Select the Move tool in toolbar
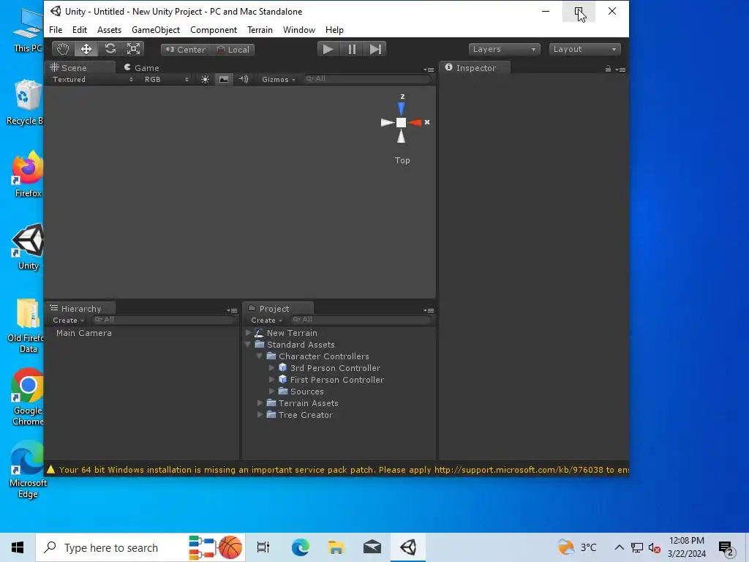This screenshot has width=749, height=562. (86, 49)
